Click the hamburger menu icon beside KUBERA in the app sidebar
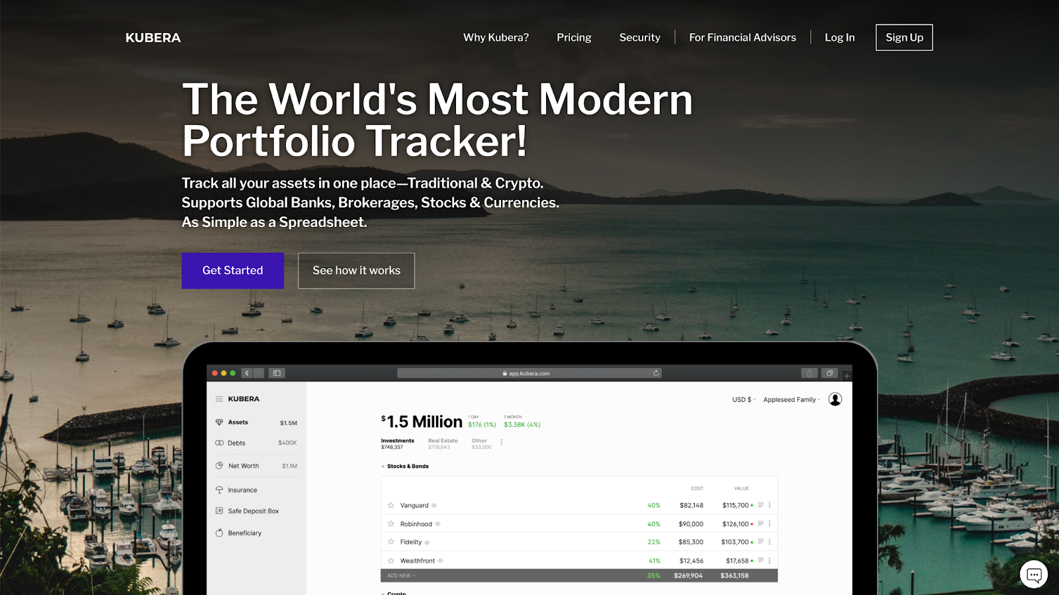The image size is (1059, 595). pos(219,399)
